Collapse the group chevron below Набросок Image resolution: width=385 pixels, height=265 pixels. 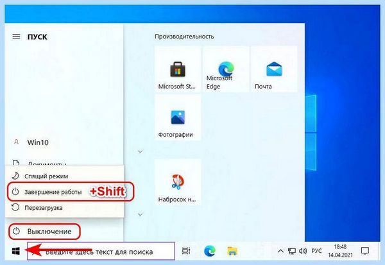pyautogui.click(x=140, y=214)
